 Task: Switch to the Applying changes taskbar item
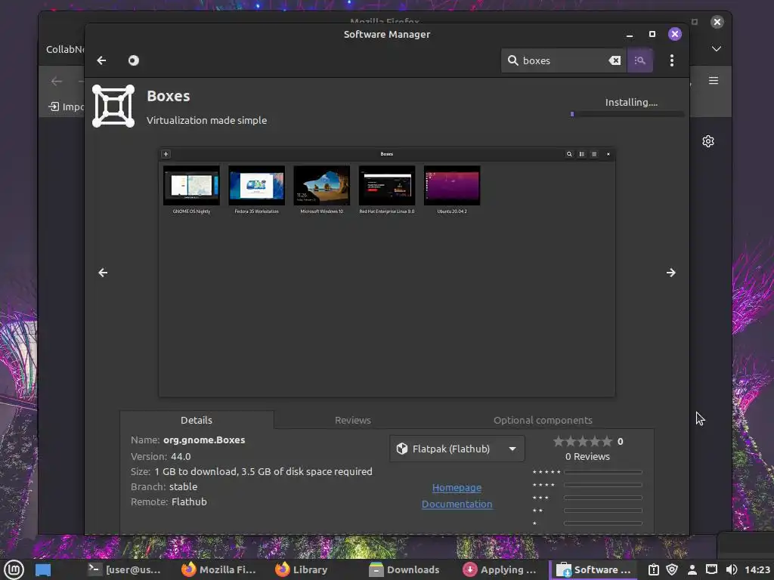(x=500, y=569)
